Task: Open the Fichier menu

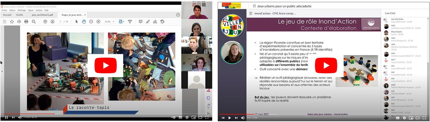Action: (4, 10)
